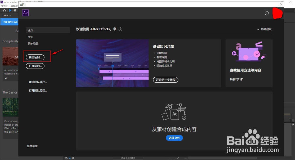Click the red desert tutorial thumbnail in the Learn panel

pos(11,56)
